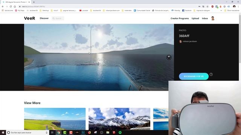Image resolution: width=241 pixels, height=135 pixels.
Task: Open the Windows Start menu
Action: [3, 132]
